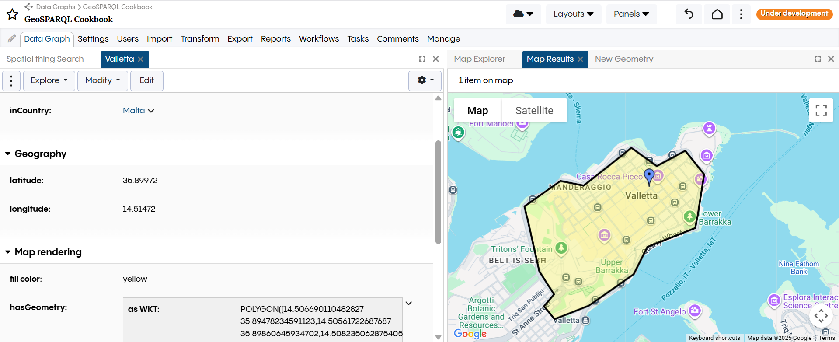
Task: Open the top-right kebab menu
Action: (x=741, y=14)
